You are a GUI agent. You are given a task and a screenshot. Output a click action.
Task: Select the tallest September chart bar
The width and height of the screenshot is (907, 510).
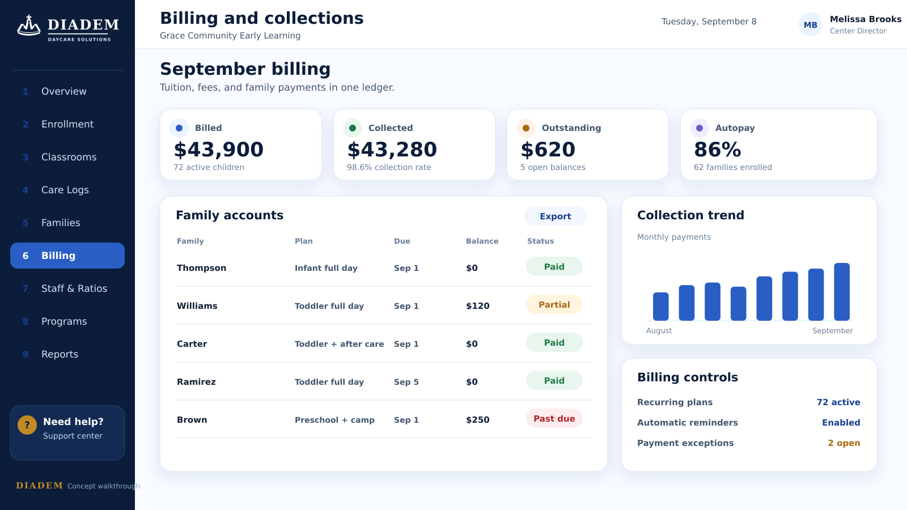pos(842,292)
